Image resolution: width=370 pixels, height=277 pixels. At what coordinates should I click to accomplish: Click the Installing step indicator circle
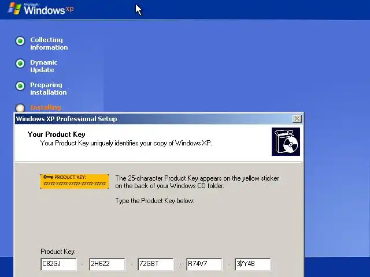pos(20,108)
